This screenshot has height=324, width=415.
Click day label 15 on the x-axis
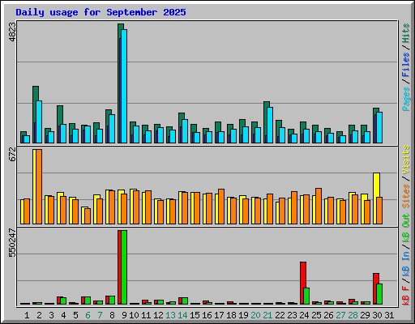tap(195, 315)
